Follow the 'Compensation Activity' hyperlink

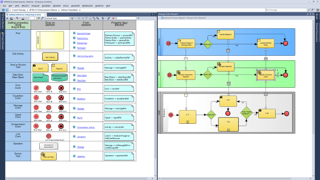[86, 127]
